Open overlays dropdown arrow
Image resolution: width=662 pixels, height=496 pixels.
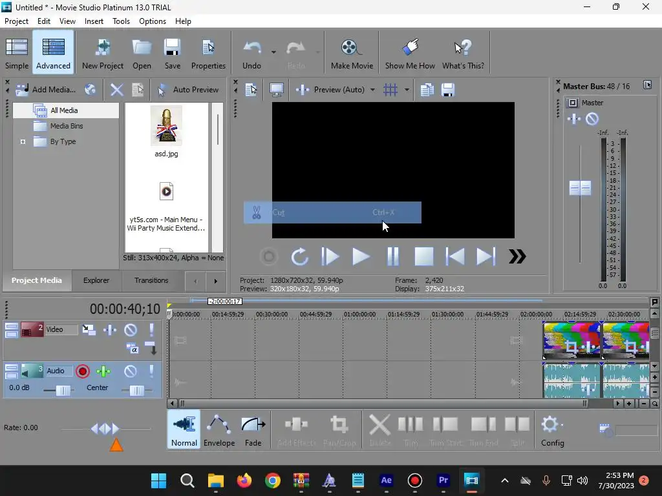pyautogui.click(x=407, y=89)
